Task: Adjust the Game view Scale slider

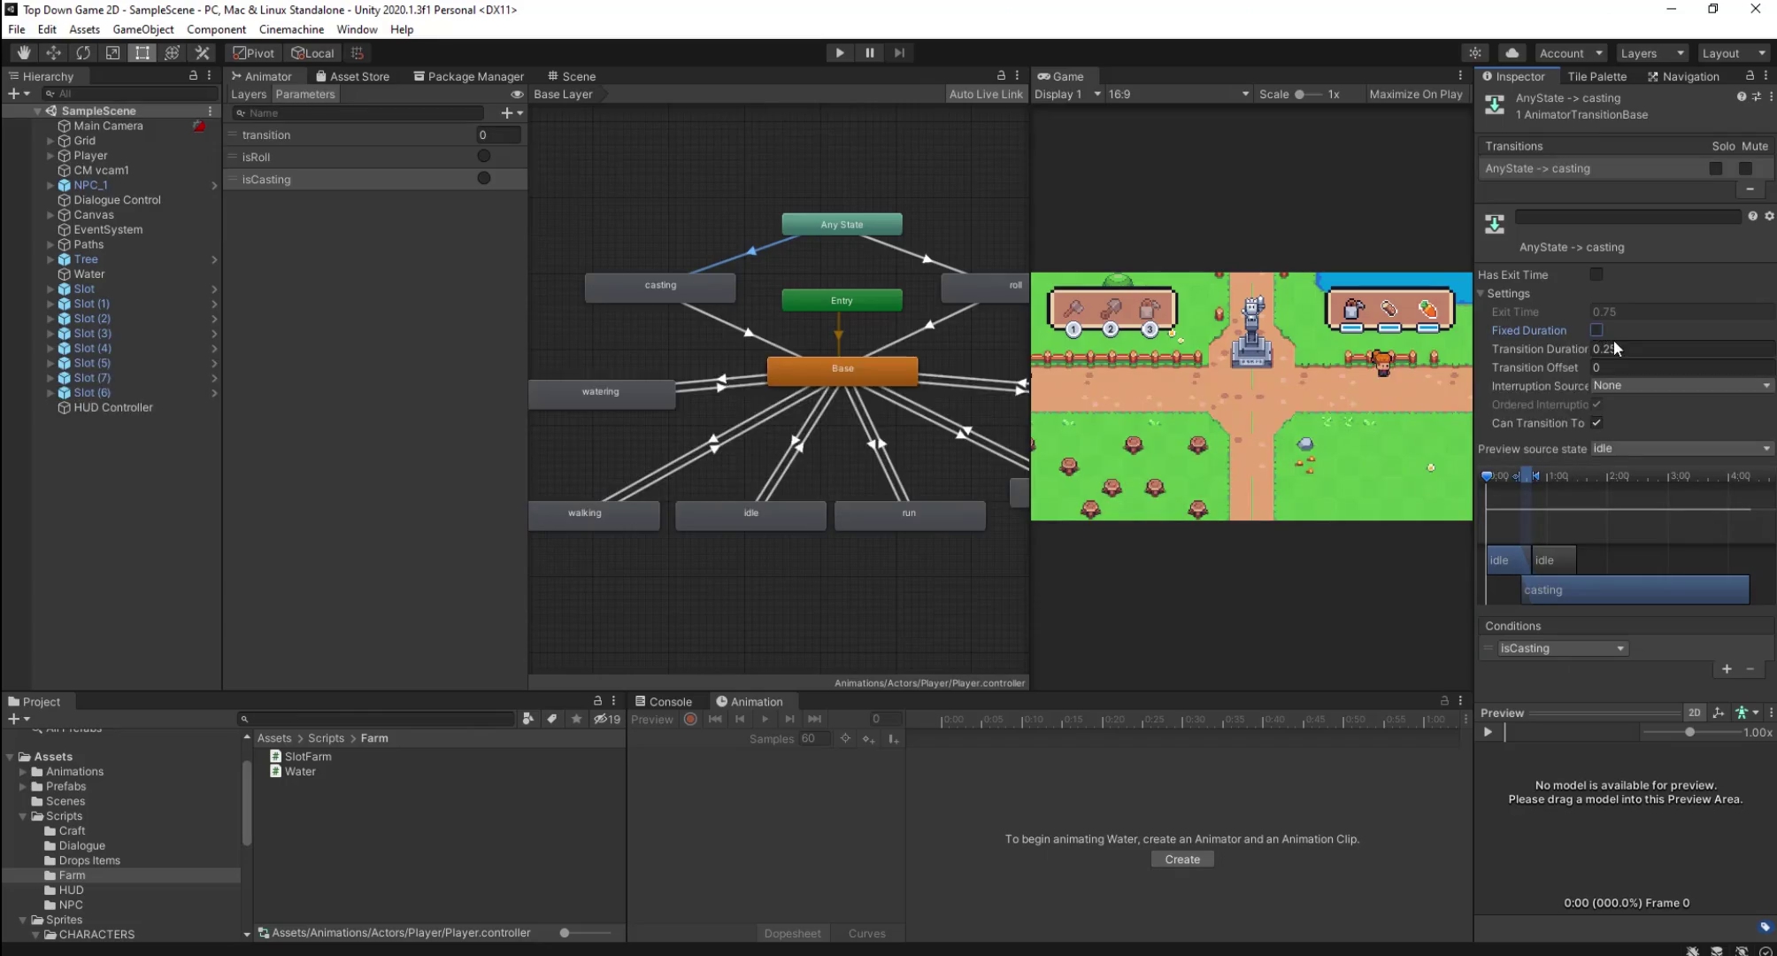Action: click(1300, 94)
